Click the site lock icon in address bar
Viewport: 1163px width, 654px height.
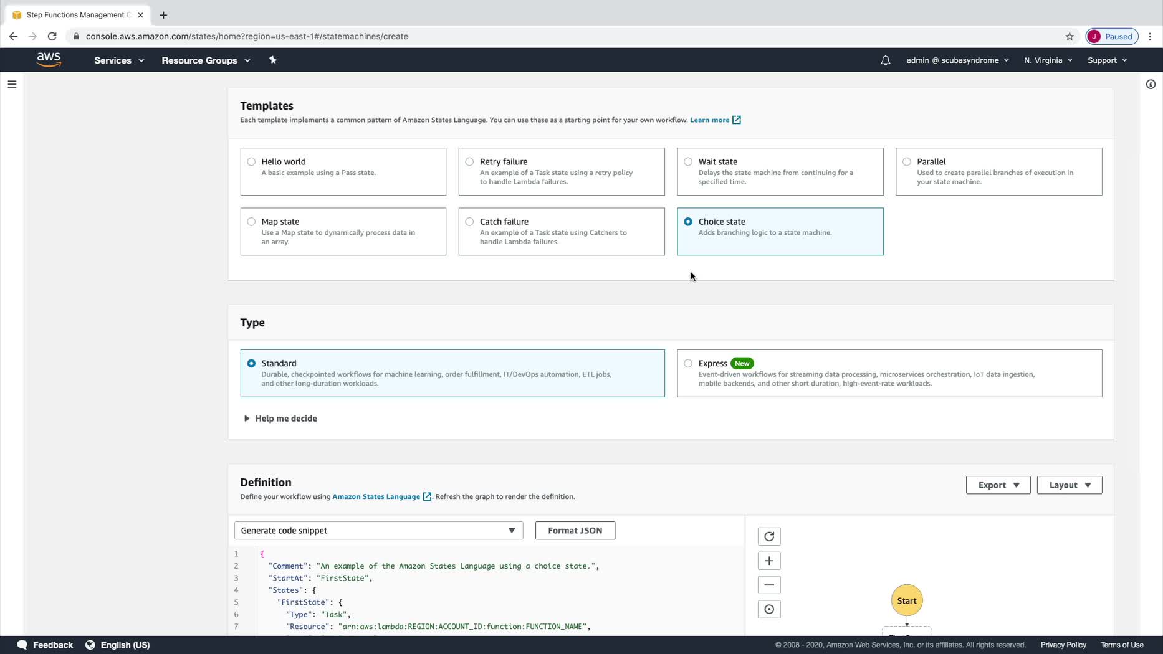click(76, 36)
